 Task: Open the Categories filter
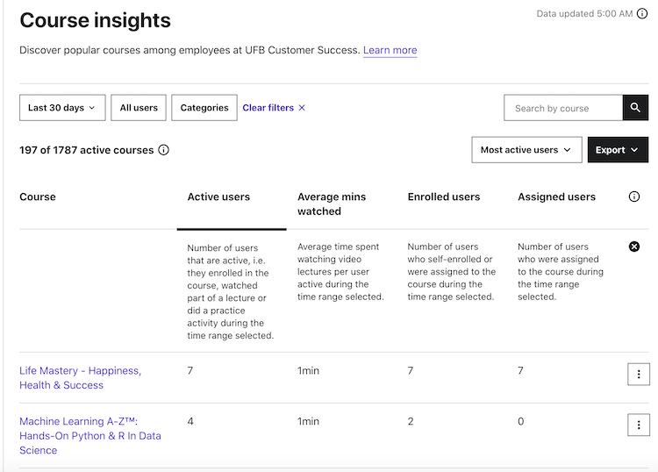click(204, 108)
